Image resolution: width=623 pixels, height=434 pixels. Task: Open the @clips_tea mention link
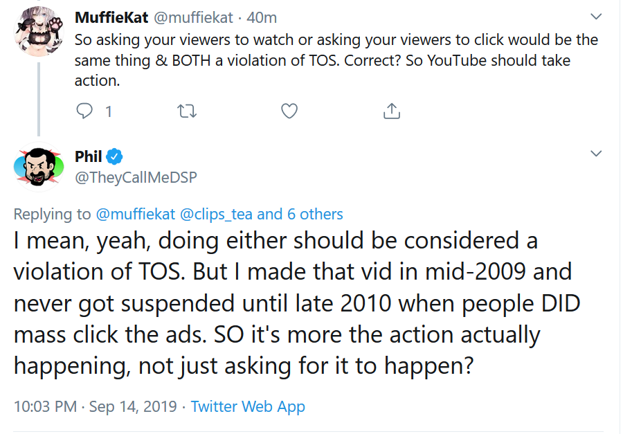[216, 214]
